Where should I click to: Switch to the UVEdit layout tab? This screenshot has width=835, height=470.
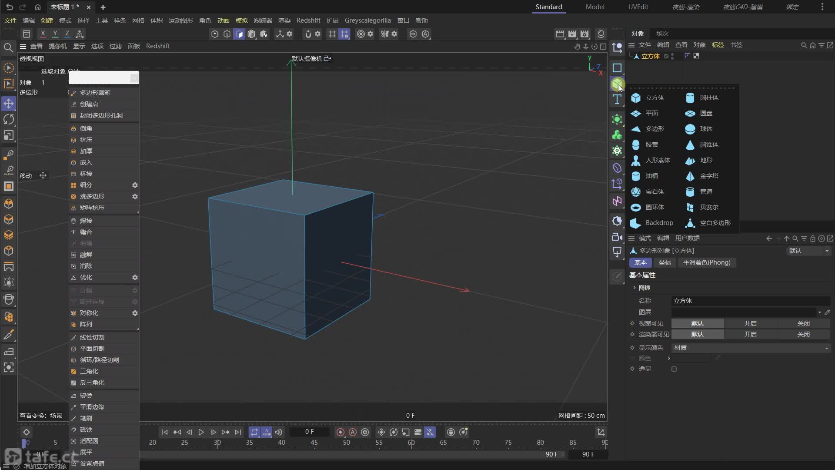pos(638,7)
